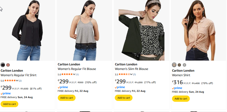Open the grey camisole top product image

point(84,30)
